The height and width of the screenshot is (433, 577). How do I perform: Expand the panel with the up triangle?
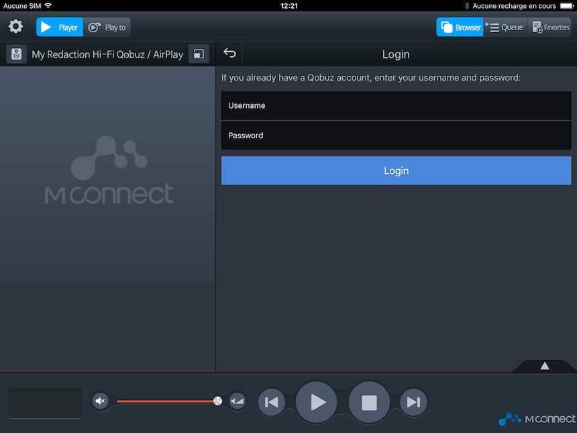[545, 366]
